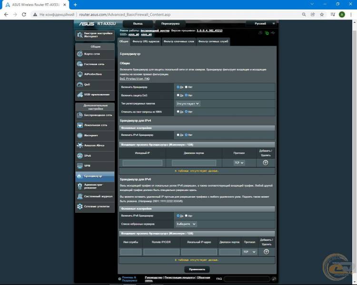
Task: Click IPv4 source IP input field
Action: 142,163
